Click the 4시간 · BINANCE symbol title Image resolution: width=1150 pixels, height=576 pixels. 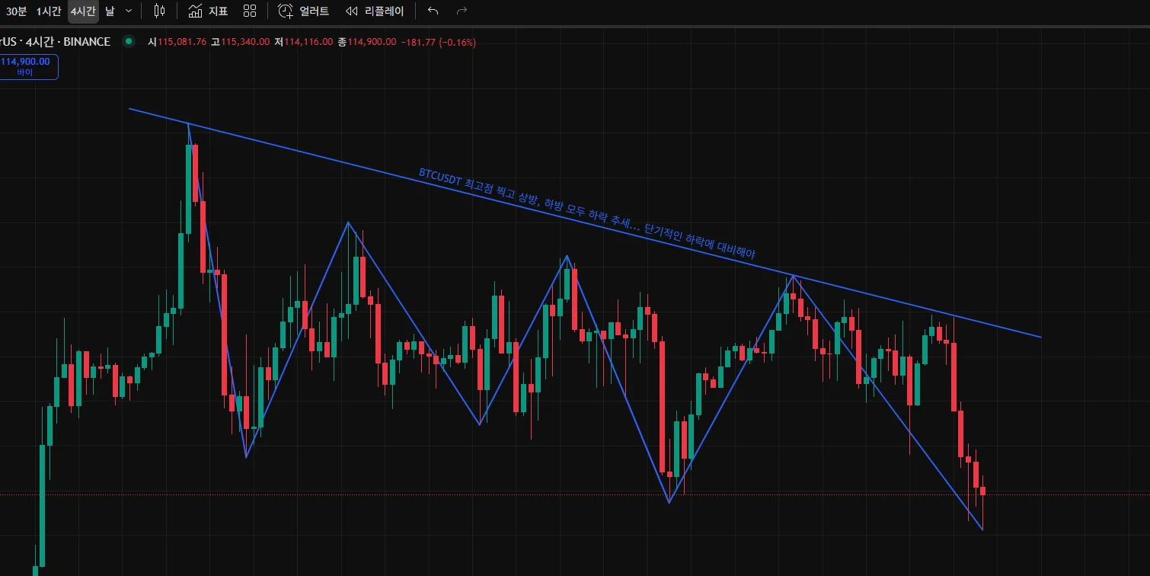[x=55, y=42]
